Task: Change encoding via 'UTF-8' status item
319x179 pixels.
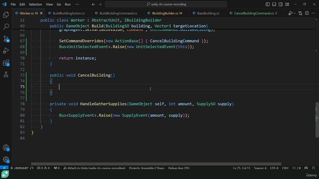Action: click(x=274, y=168)
